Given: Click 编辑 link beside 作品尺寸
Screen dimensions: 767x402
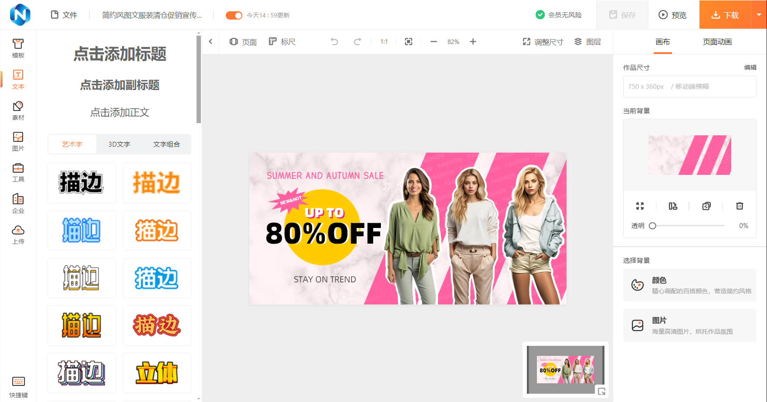Looking at the screenshot, I should tap(750, 67).
